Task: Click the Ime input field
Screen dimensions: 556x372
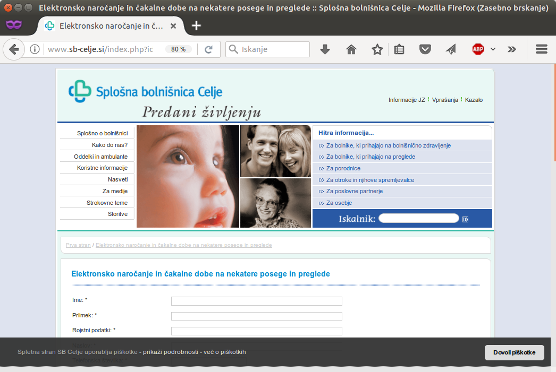Action: pos(257,301)
